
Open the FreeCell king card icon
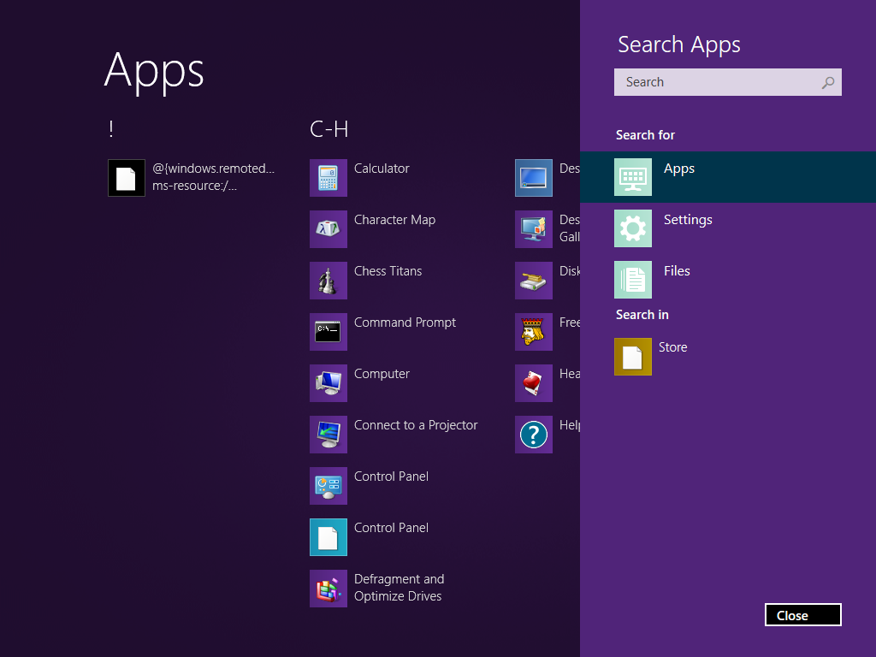pos(534,332)
